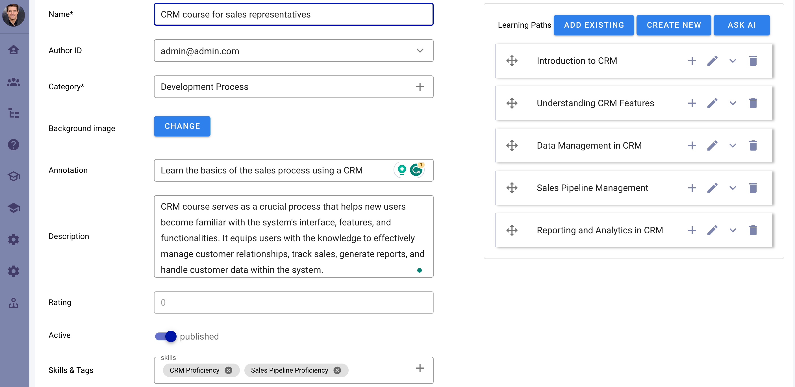This screenshot has height=387, width=795.
Task: Click the drag handle icon for Introduction to CRM
Action: pyautogui.click(x=512, y=60)
